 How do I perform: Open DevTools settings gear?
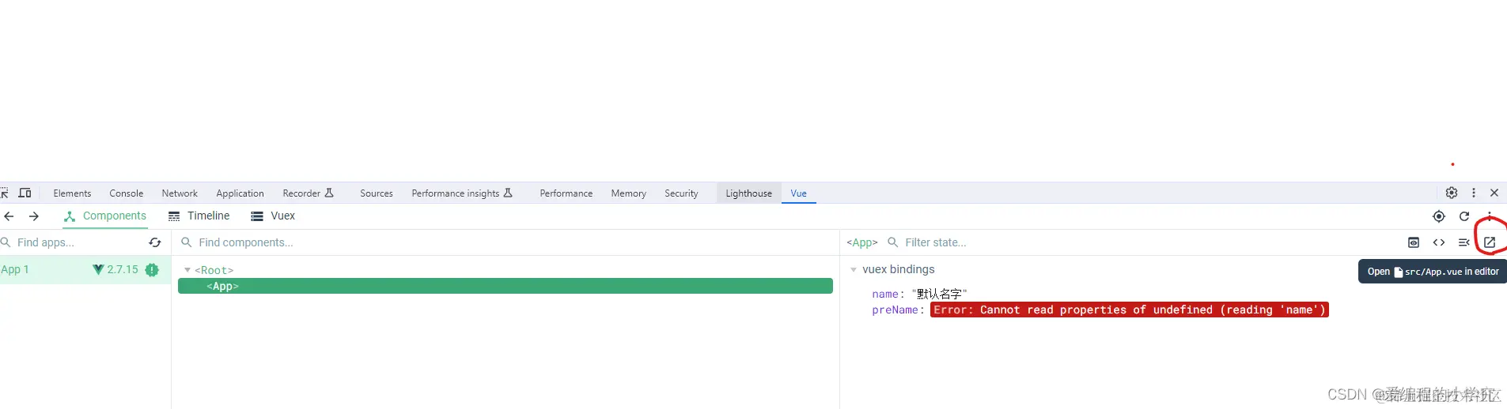coord(1452,193)
